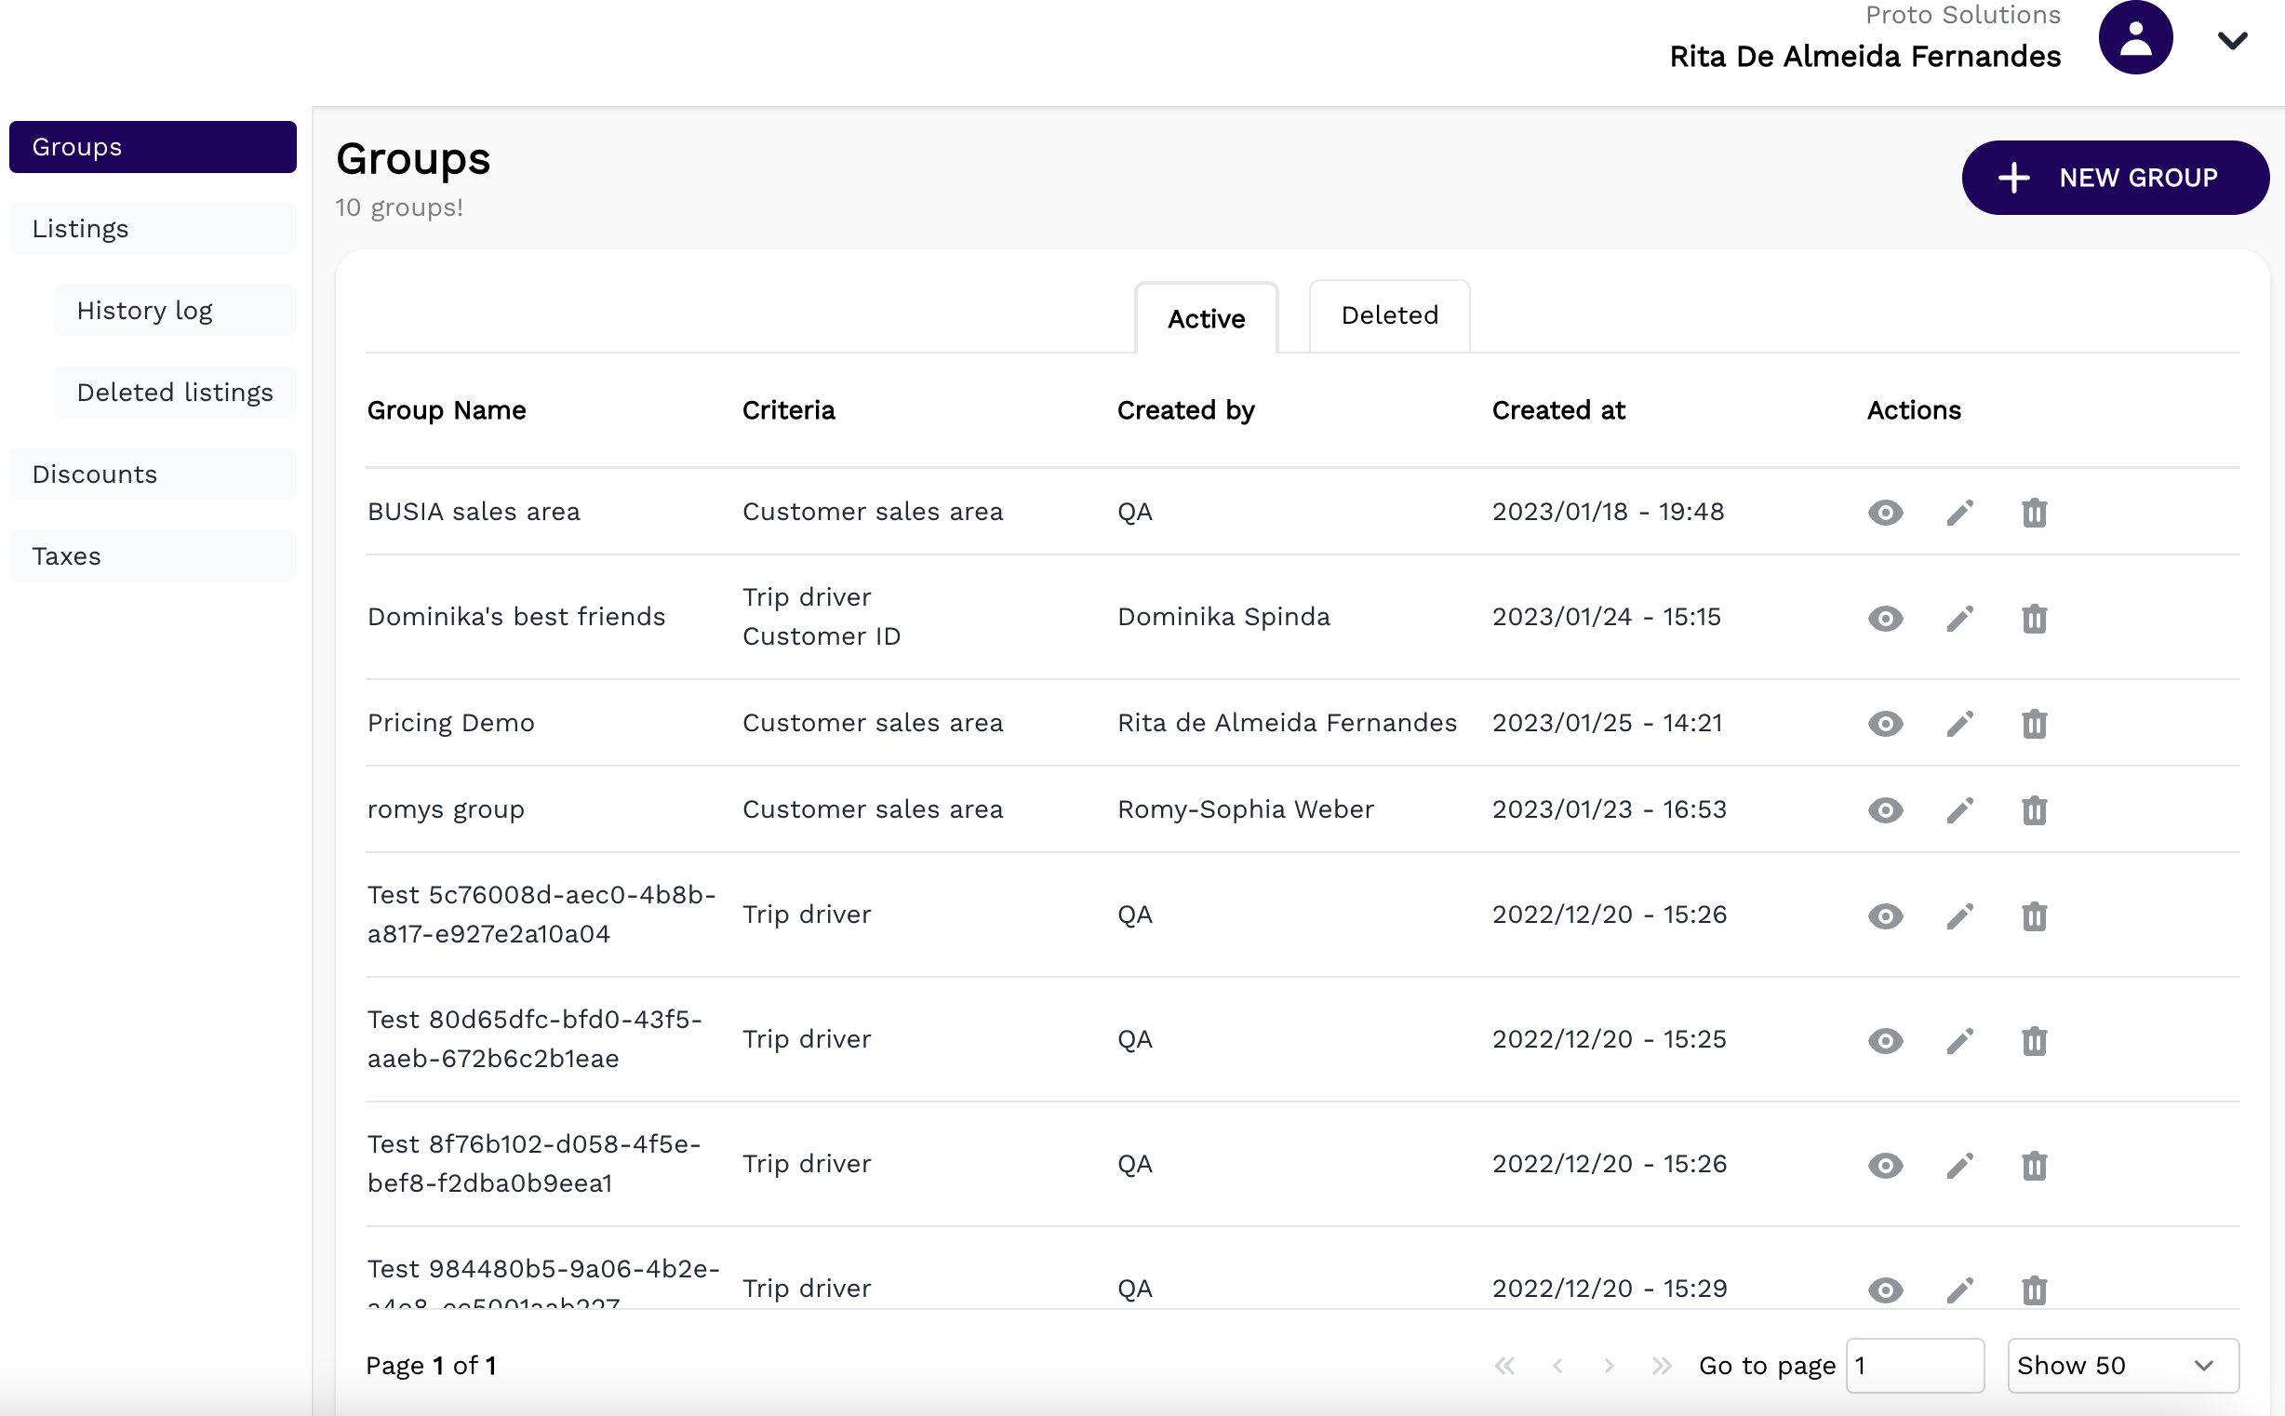Image resolution: width=2285 pixels, height=1416 pixels.
Task: Open Deleted listings in the sidebar
Action: [x=175, y=392]
